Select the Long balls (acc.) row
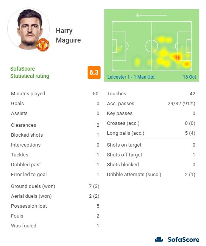The height and width of the screenshot is (246, 206). pyautogui.click(x=151, y=133)
